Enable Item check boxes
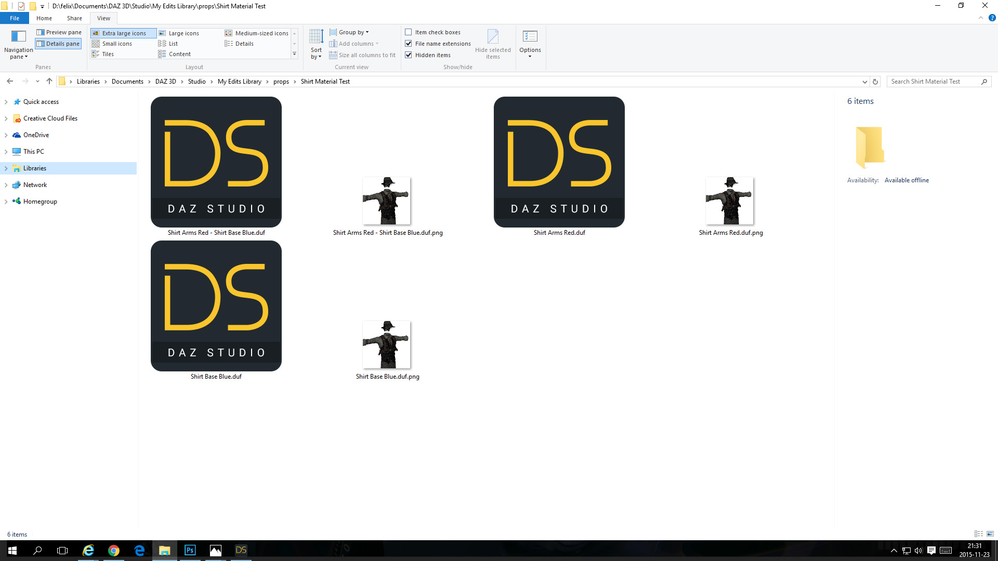 point(409,32)
